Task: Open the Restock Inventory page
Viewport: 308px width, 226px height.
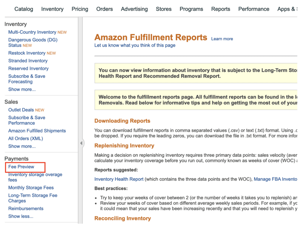Action: point(27,53)
